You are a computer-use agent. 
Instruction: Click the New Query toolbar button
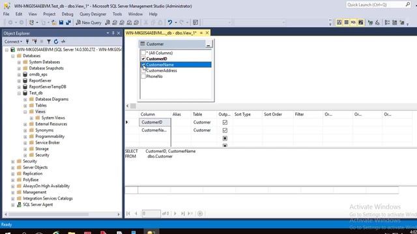click(x=89, y=23)
